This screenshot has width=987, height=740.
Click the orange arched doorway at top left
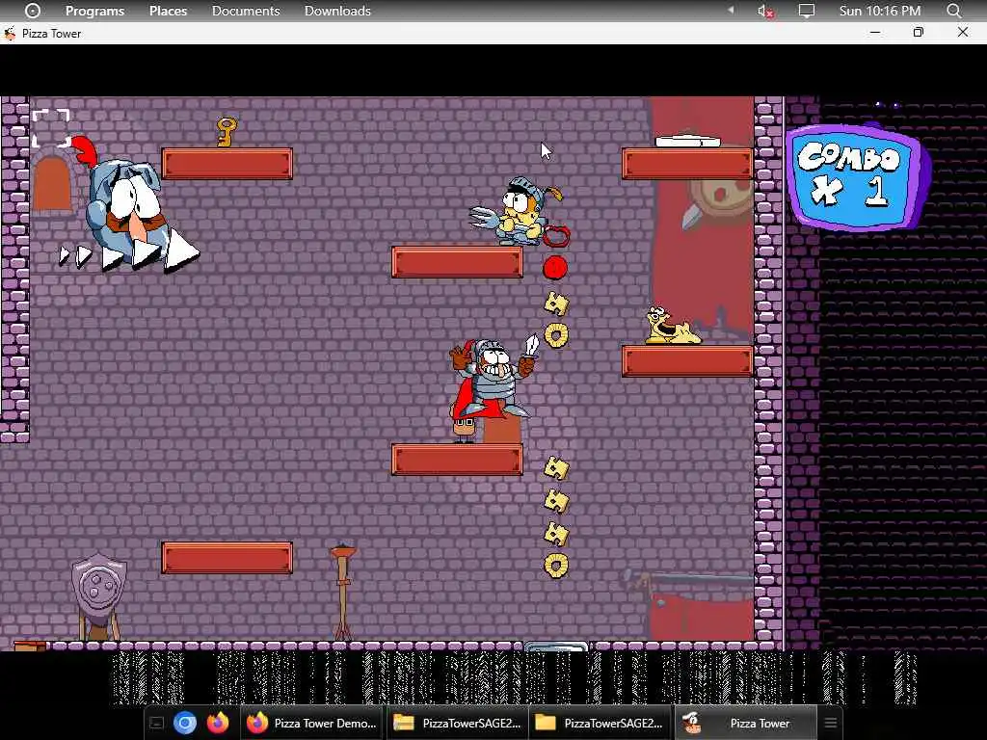(52, 183)
